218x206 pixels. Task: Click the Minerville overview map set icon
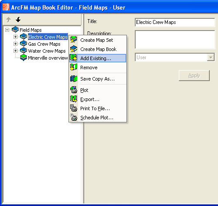24,57
